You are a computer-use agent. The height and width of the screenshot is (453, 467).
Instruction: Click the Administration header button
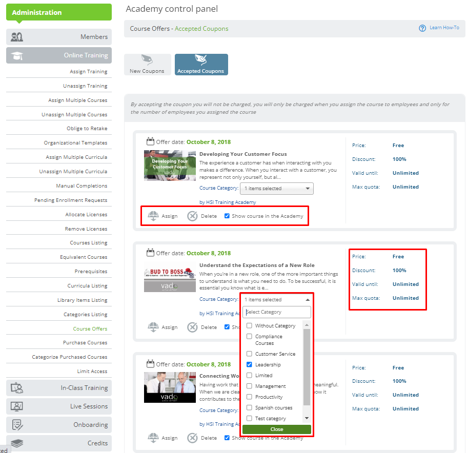point(59,12)
